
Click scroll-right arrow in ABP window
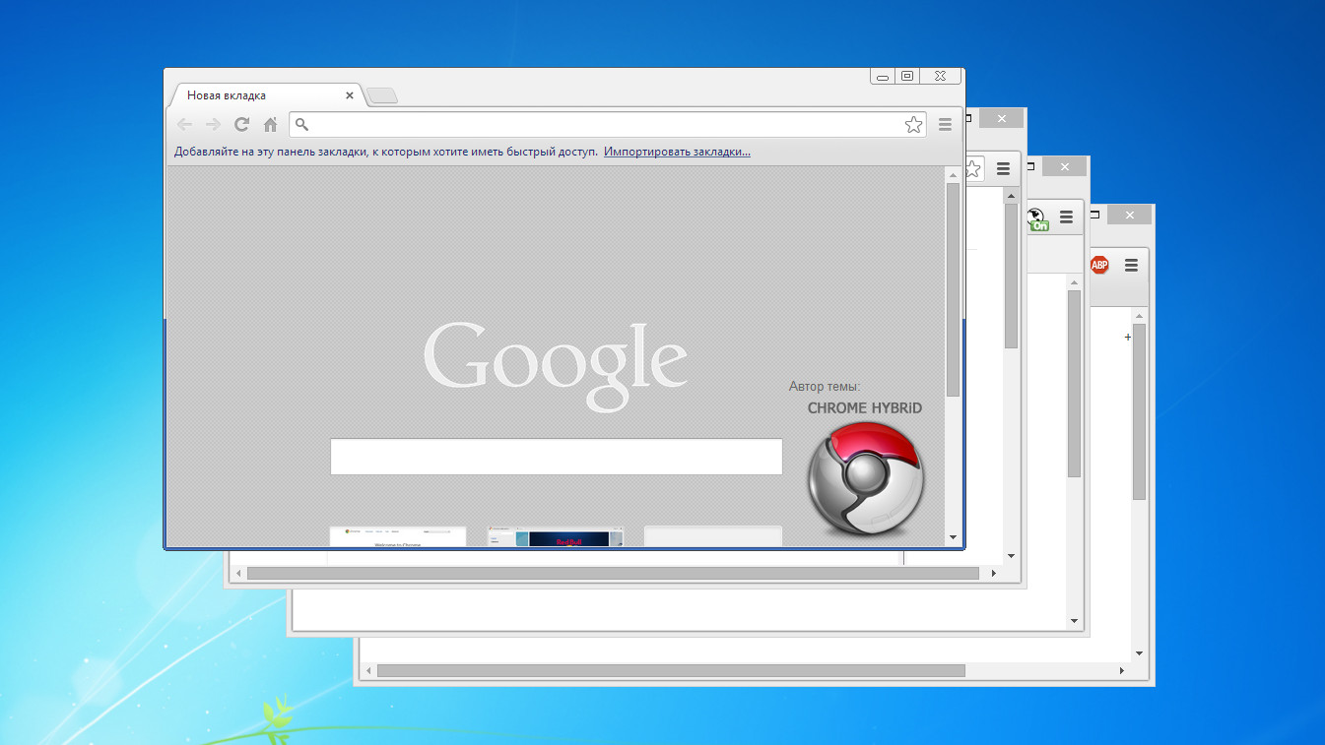pos(1121,670)
